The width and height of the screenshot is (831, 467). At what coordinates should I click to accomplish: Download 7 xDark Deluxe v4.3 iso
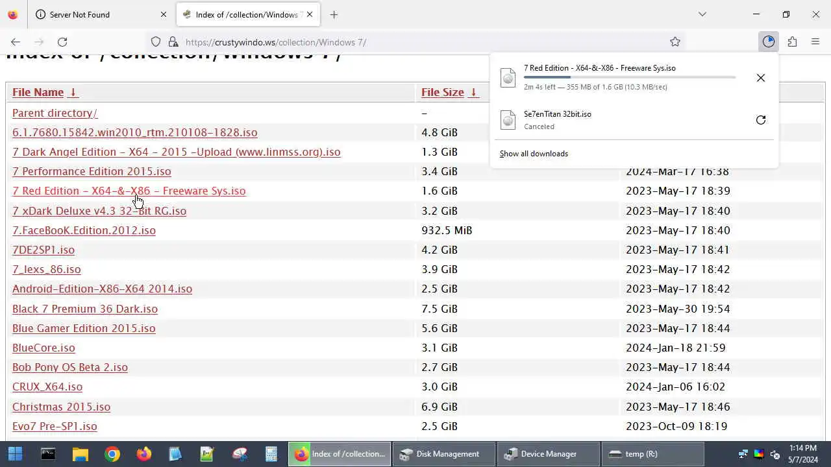(x=99, y=211)
